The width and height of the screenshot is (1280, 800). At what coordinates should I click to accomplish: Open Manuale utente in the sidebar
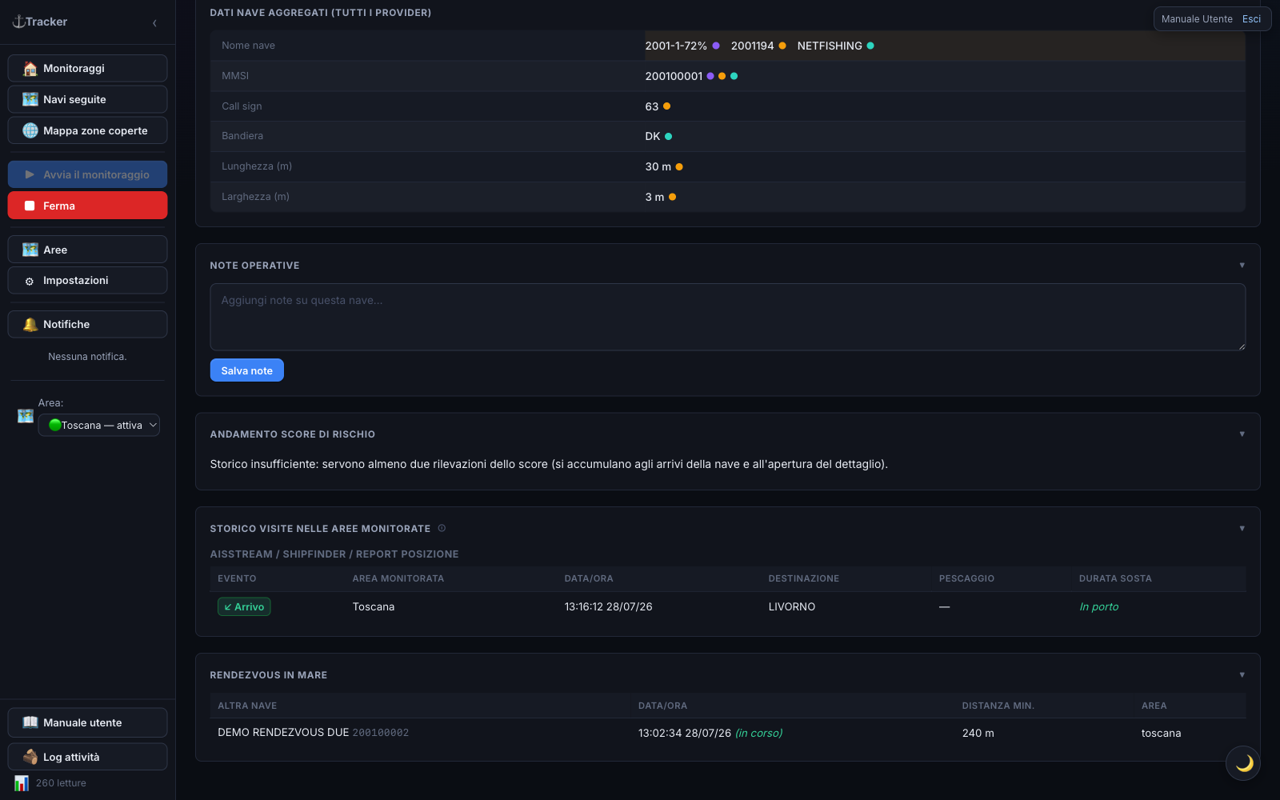pyautogui.click(x=88, y=722)
